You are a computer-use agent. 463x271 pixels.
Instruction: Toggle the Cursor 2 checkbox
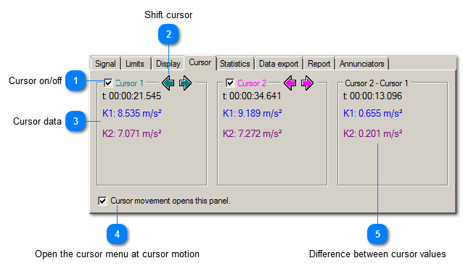(230, 83)
